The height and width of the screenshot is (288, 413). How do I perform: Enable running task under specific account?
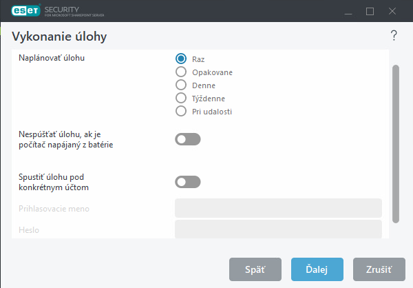coord(188,182)
